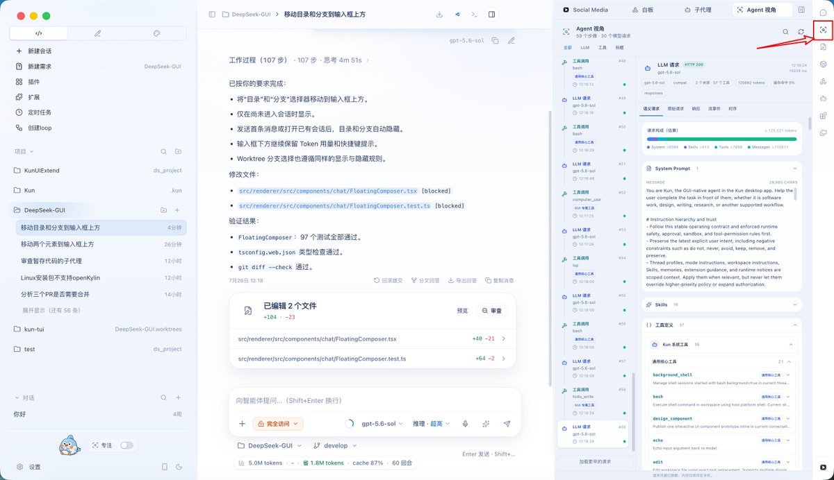Switch to the palette theme sidebar tab

(x=156, y=33)
